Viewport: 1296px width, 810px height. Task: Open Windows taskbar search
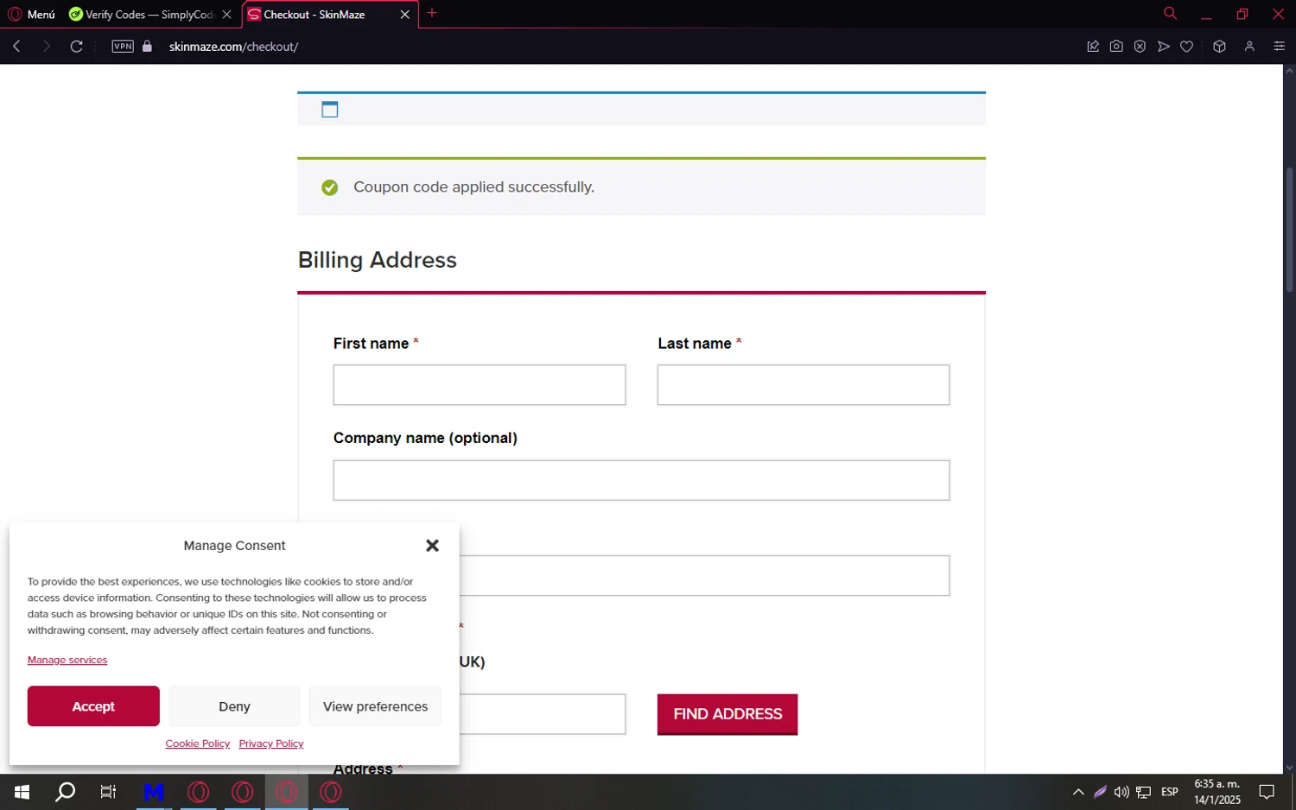click(66, 792)
